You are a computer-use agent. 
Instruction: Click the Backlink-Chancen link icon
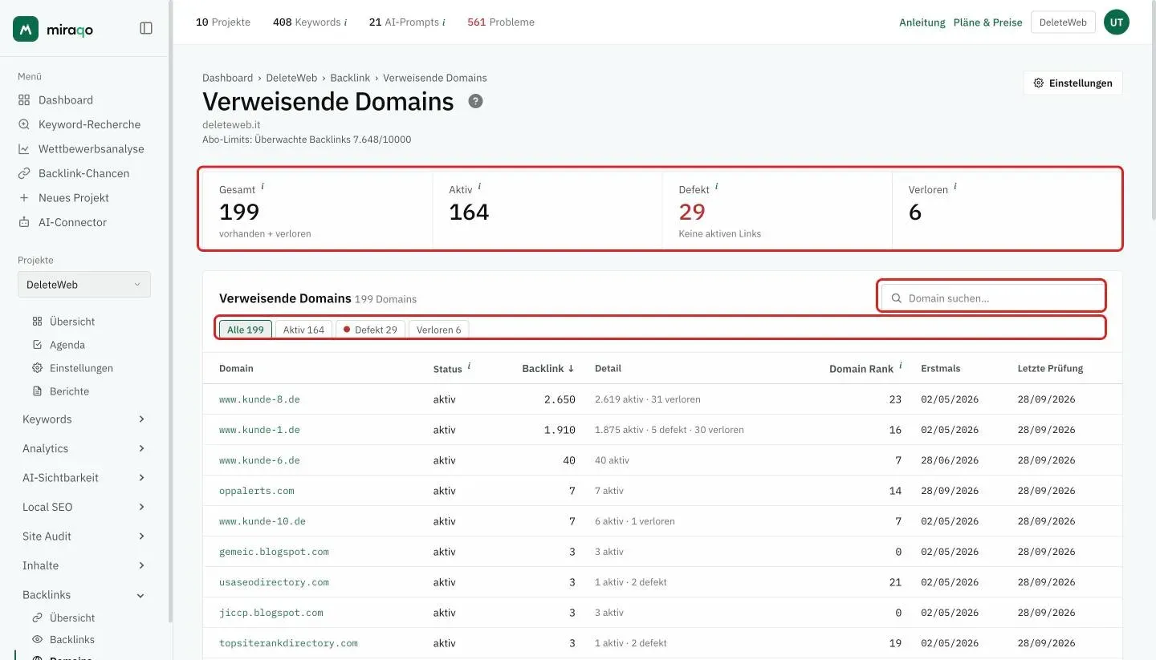point(24,173)
